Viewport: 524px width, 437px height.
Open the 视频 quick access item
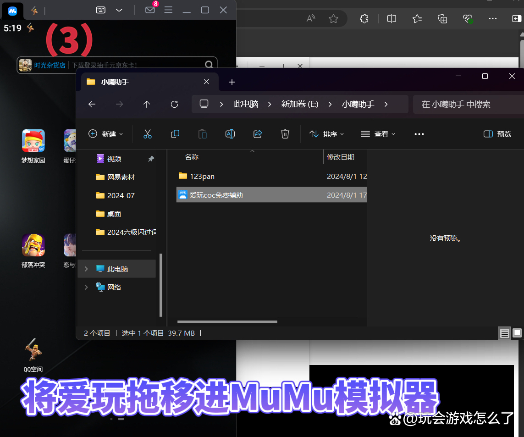click(x=114, y=159)
